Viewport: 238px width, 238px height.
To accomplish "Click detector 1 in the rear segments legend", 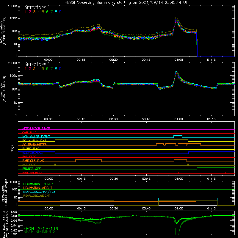I will pyautogui.click(x=26, y=69).
